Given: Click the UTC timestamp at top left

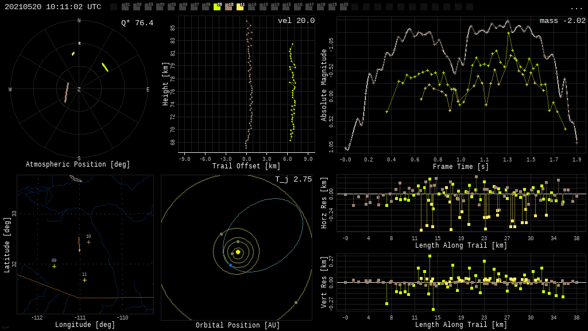Looking at the screenshot, I should (53, 7).
